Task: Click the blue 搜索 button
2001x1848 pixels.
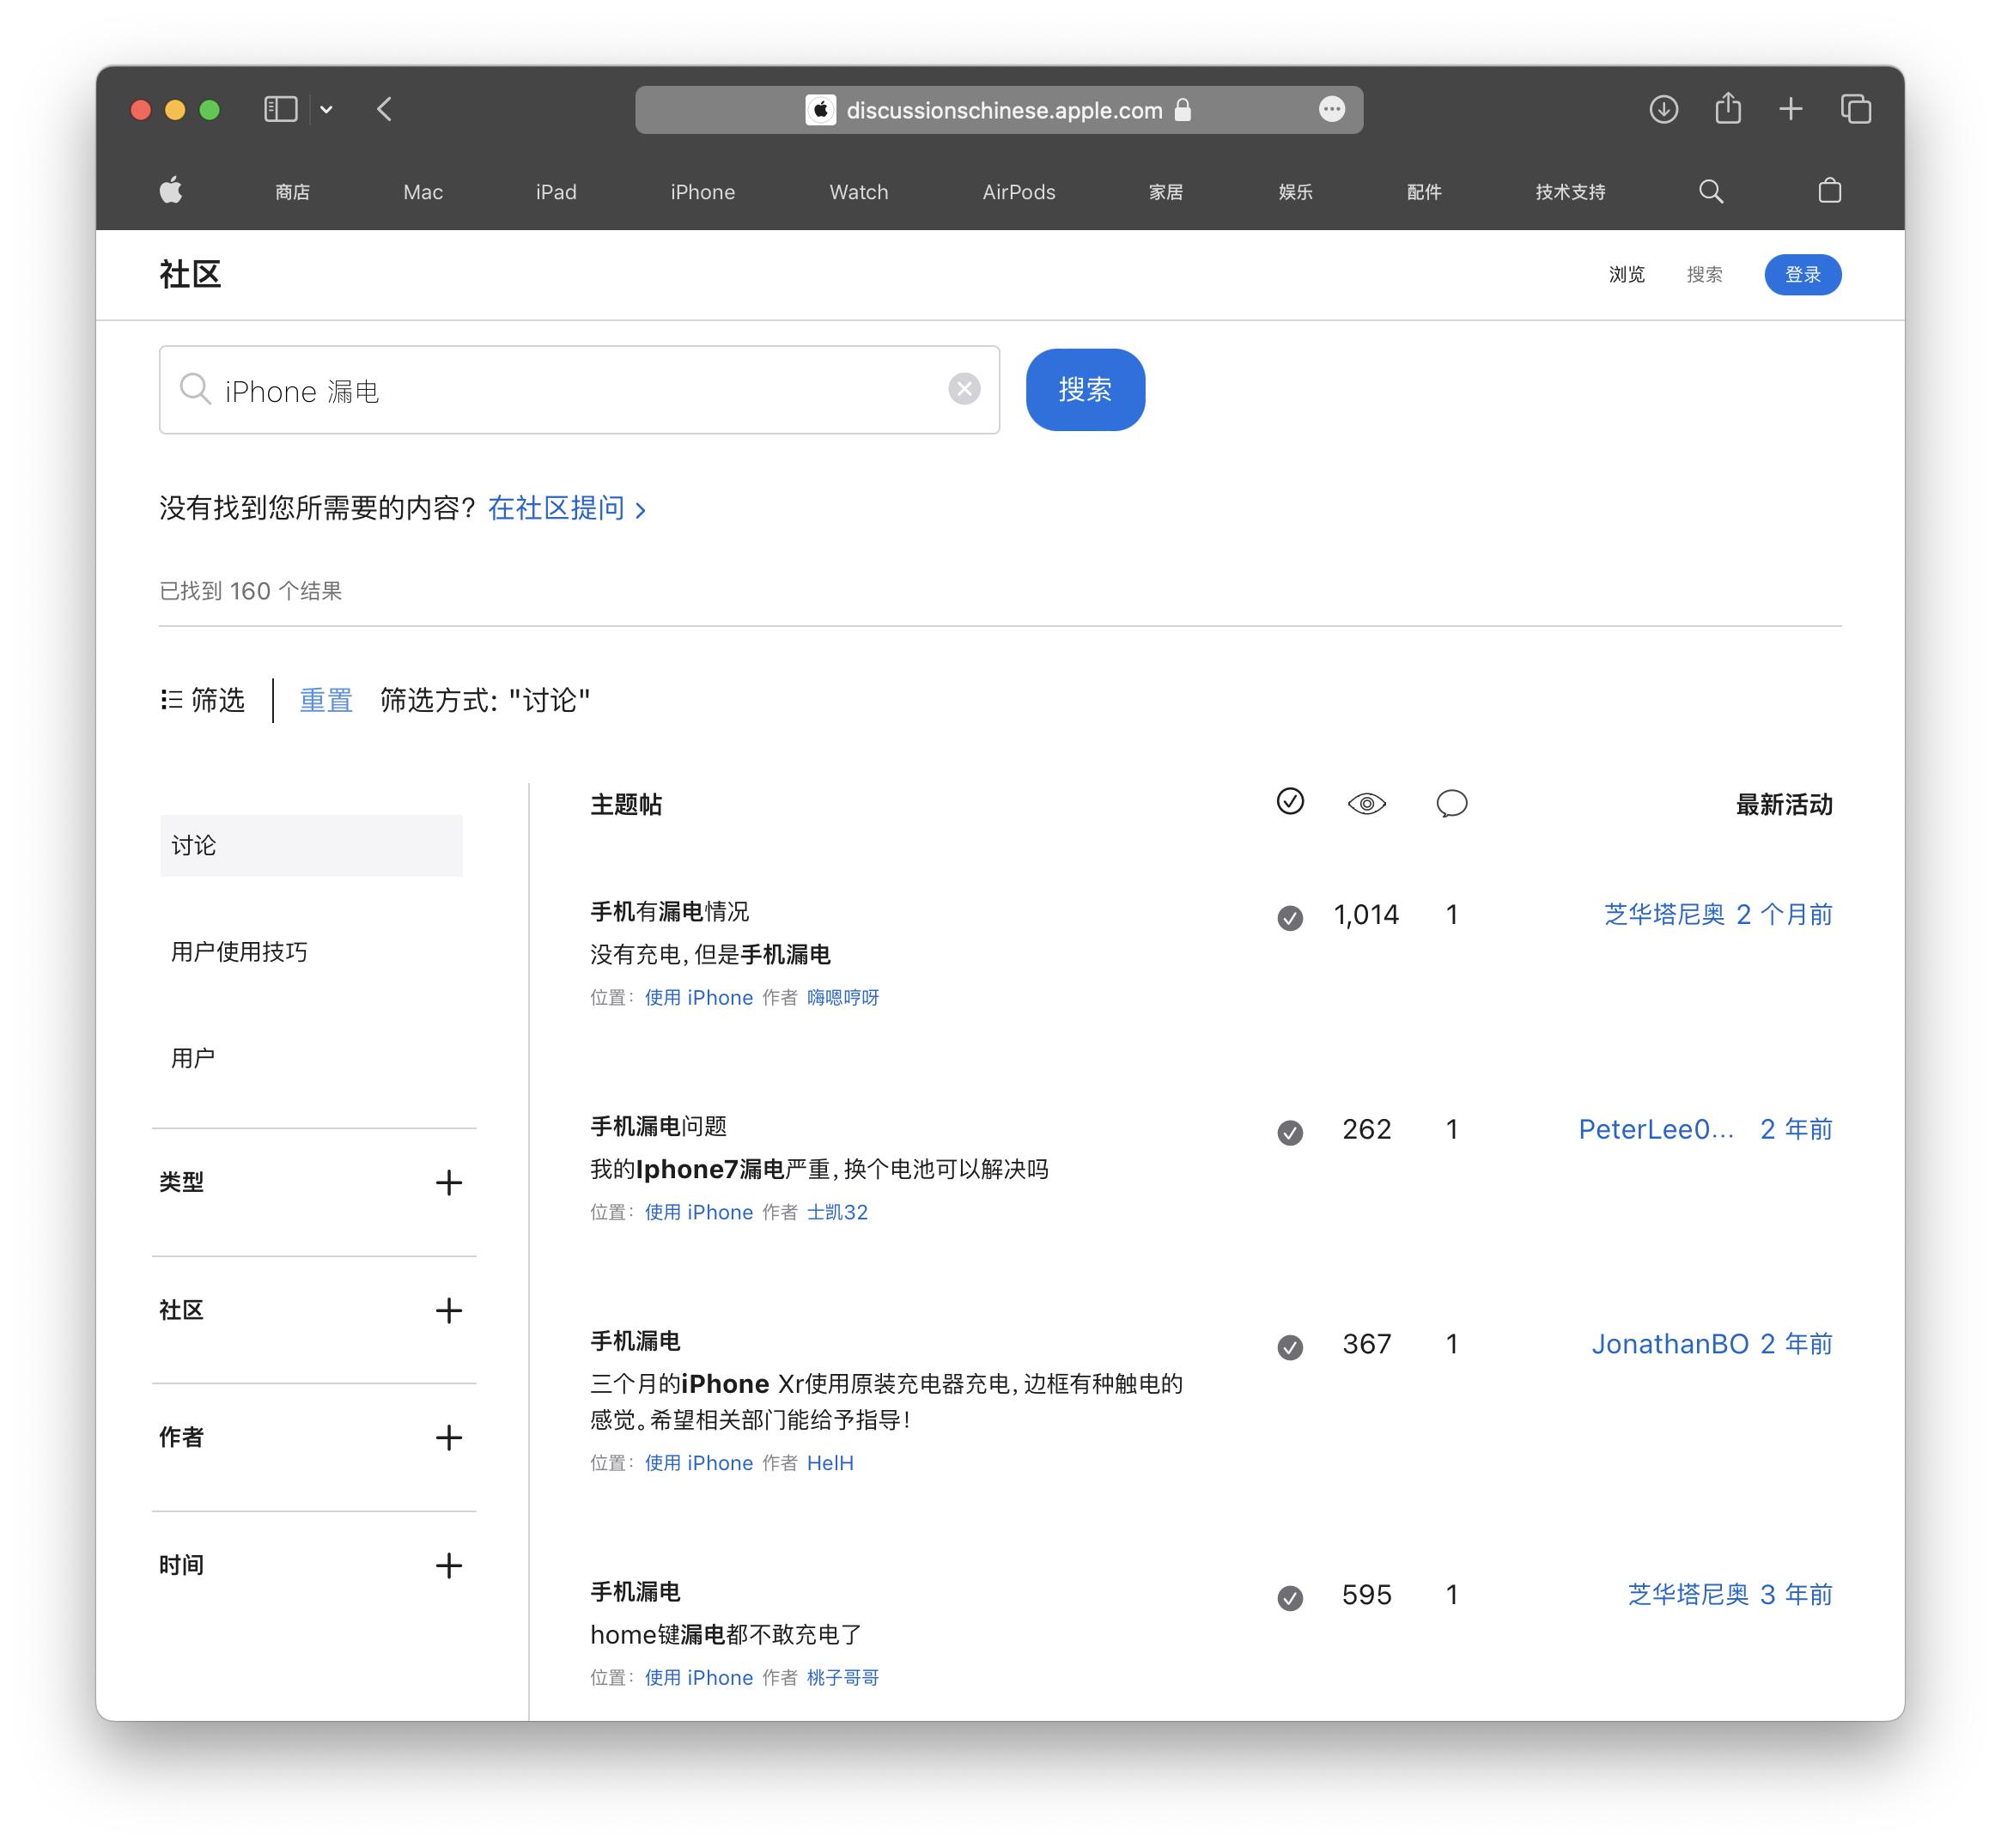Action: click(x=1085, y=390)
